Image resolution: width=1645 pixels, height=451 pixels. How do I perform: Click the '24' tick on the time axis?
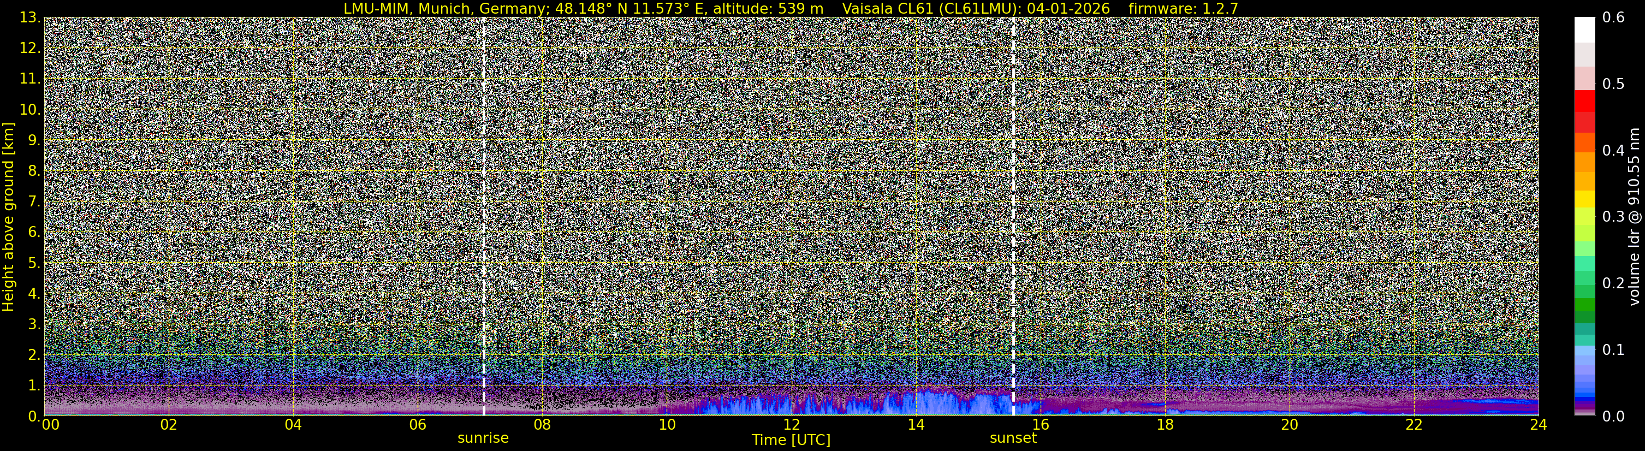pos(1539,425)
